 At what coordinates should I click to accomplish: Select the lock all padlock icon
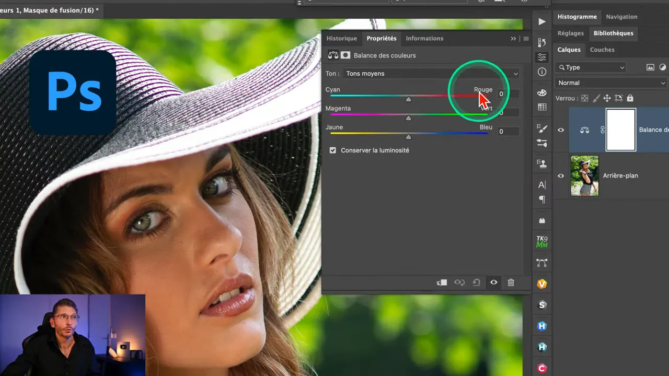630,98
